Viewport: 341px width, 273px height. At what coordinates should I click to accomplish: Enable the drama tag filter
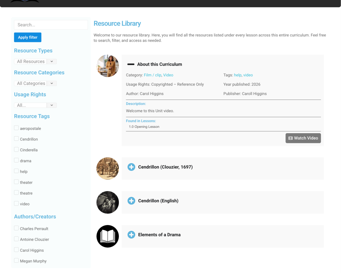pos(16,160)
